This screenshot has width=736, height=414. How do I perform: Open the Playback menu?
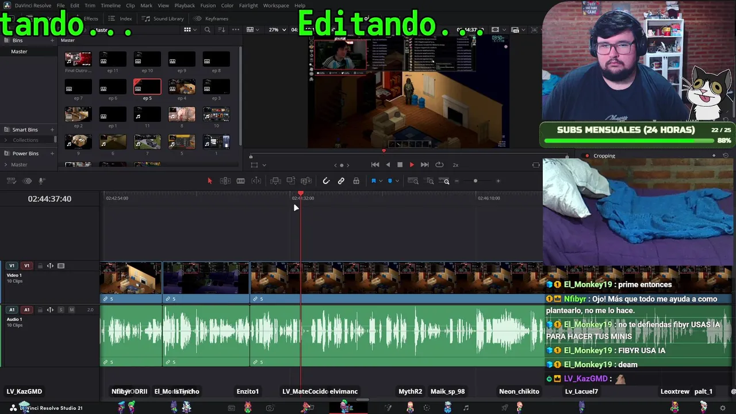[x=185, y=6]
